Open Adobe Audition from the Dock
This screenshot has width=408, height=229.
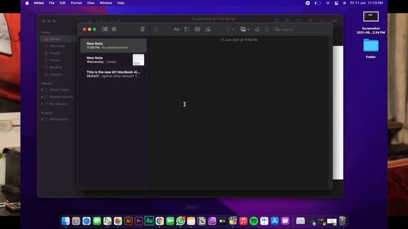coord(149,221)
